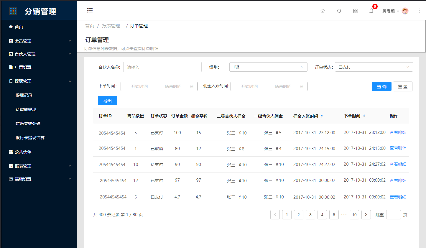Click 开始时间 field of 下单时间
The height and width of the screenshot is (248, 426).
139,86
